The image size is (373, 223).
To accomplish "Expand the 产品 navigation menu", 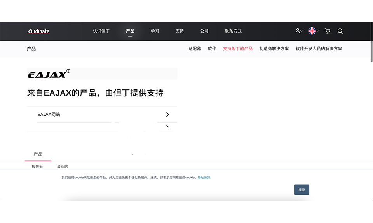I will point(130,31).
